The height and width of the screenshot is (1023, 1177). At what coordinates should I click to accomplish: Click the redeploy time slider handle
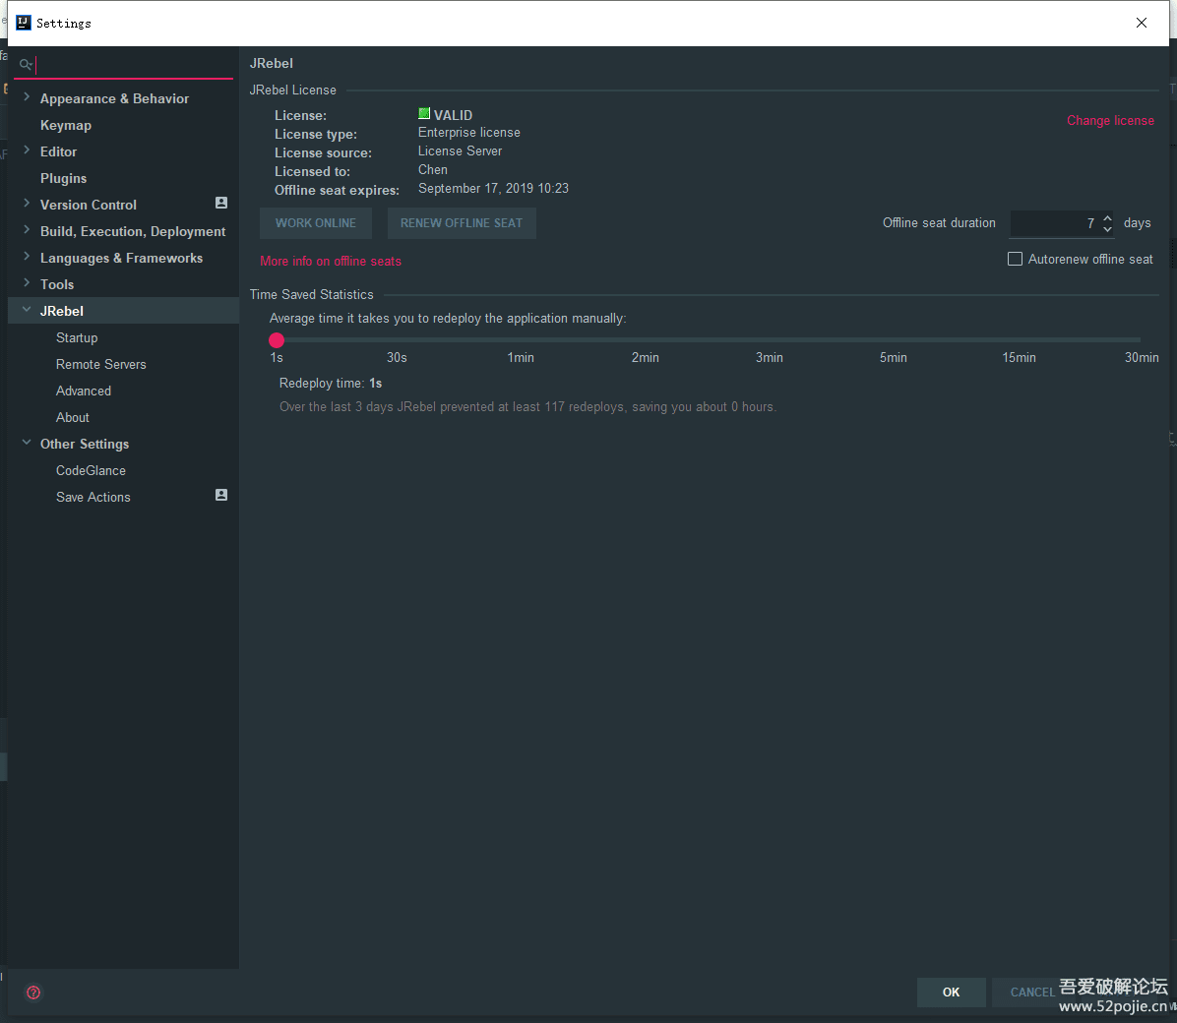pyautogui.click(x=277, y=340)
